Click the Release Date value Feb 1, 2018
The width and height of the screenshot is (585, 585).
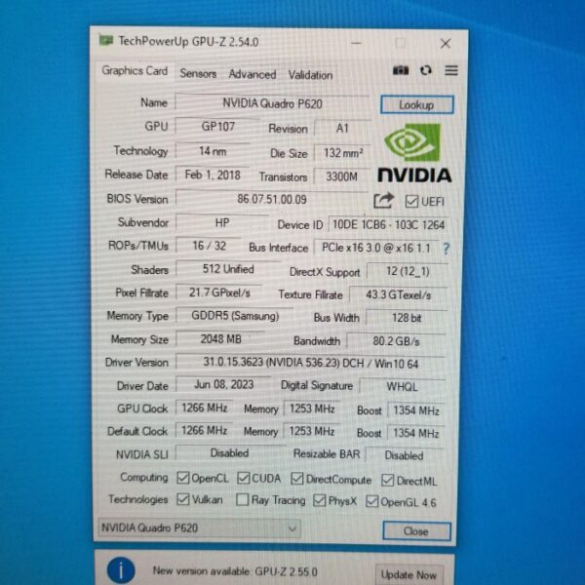(213, 175)
